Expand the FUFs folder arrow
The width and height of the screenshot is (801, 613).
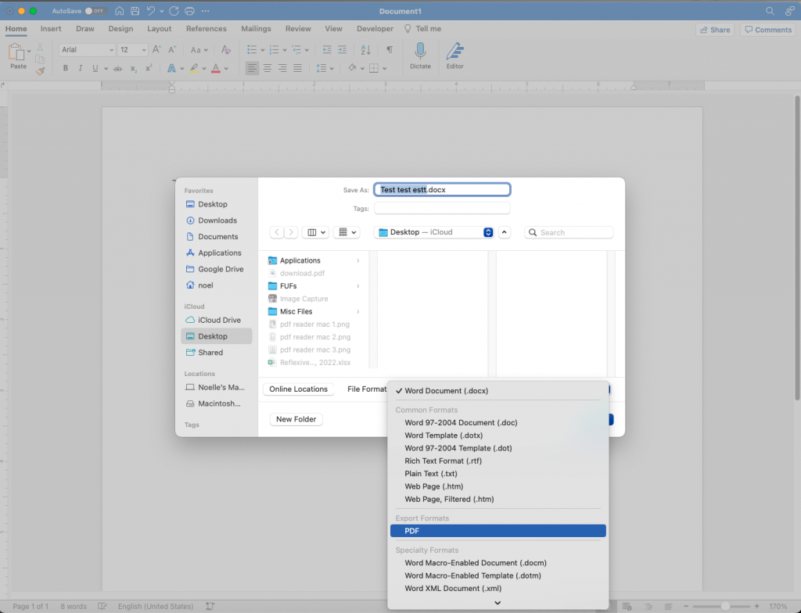pyautogui.click(x=358, y=286)
